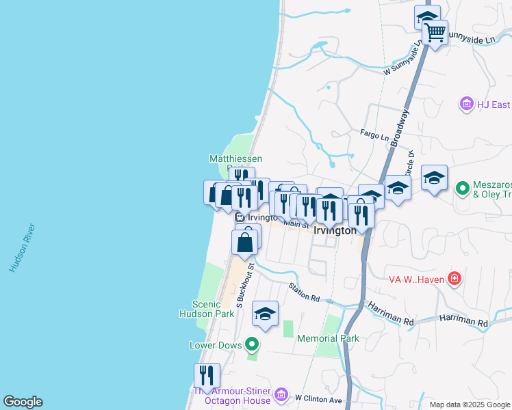Select the Lower Dows label text

(x=216, y=345)
